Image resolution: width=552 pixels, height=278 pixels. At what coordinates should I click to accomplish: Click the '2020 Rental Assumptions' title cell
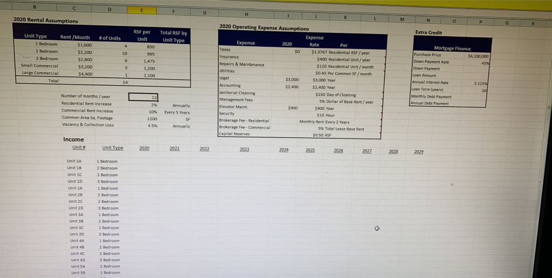45,20
